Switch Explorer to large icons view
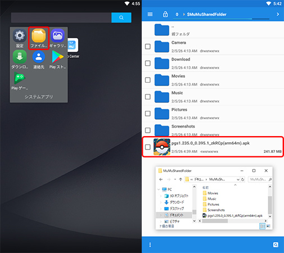Image resolution: width=284 pixels, height=253 pixels. click(x=268, y=226)
